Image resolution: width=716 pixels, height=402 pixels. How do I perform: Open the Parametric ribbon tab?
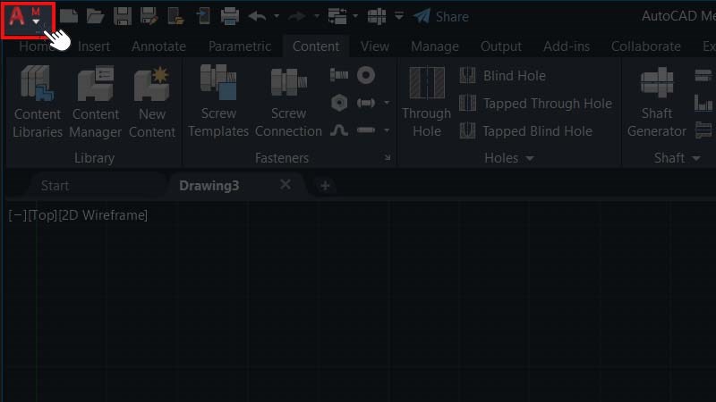coord(240,46)
